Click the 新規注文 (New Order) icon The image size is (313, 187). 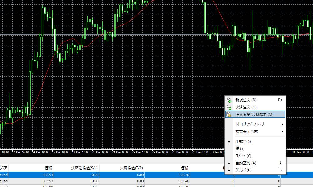[x=228, y=100]
